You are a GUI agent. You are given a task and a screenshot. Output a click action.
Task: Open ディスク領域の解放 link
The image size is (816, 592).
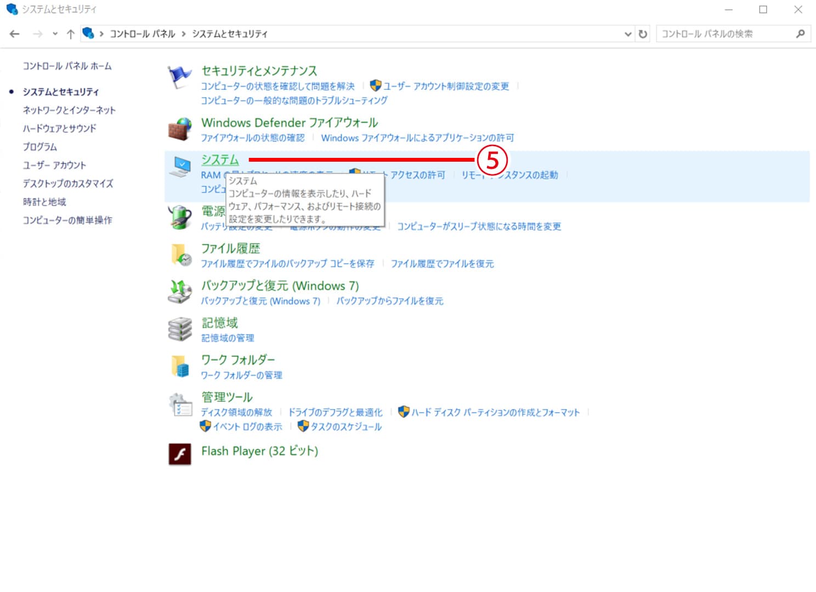click(x=236, y=412)
